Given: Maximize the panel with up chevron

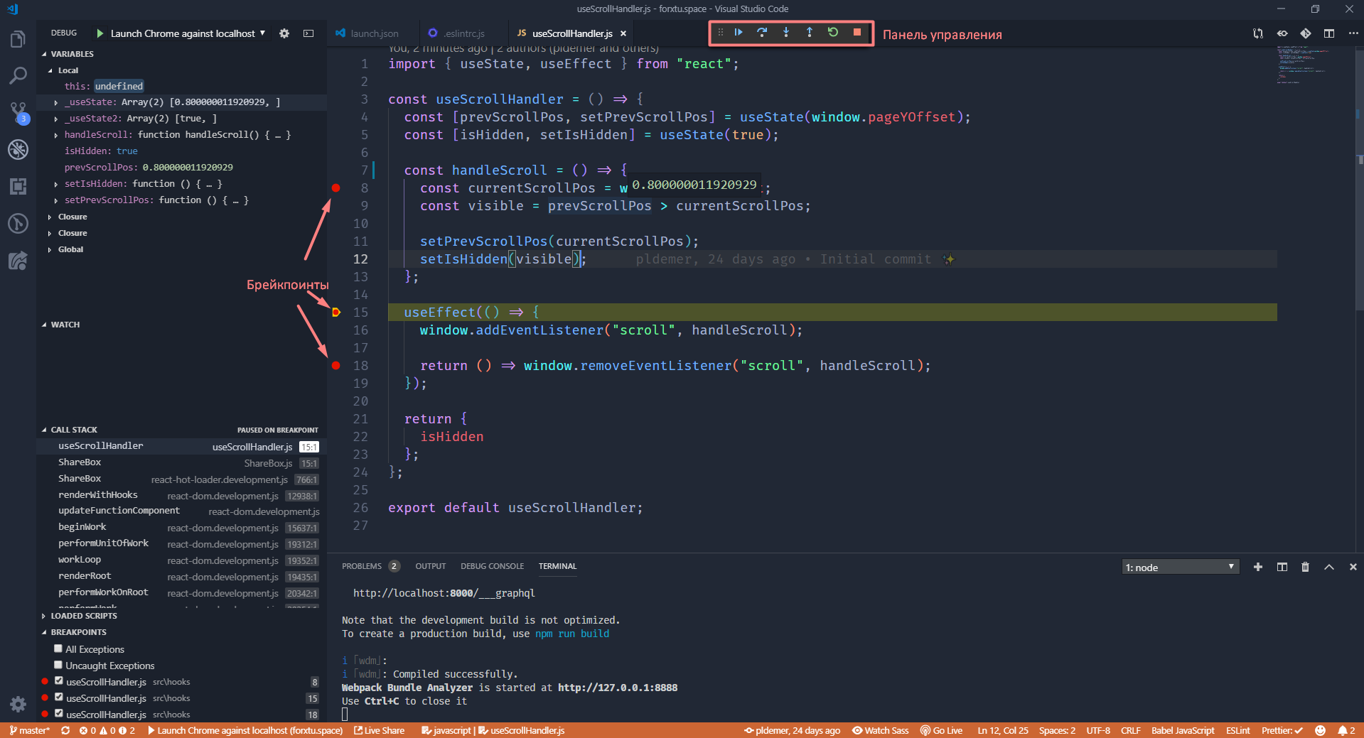Looking at the screenshot, I should (1329, 567).
